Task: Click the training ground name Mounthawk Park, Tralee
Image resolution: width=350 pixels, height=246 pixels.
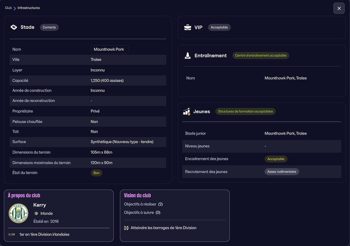Action: point(285,78)
